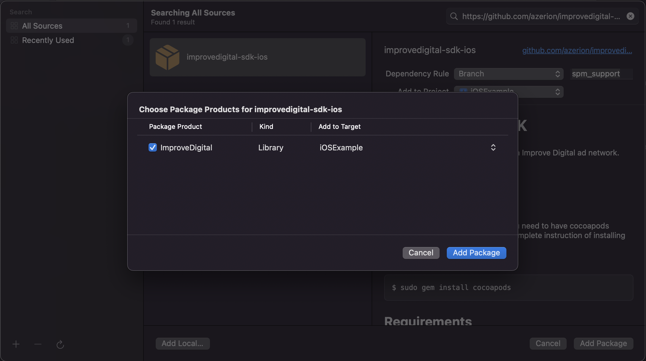This screenshot has width=646, height=361.
Task: Select All Sources in the sidebar
Action: pyautogui.click(x=72, y=26)
